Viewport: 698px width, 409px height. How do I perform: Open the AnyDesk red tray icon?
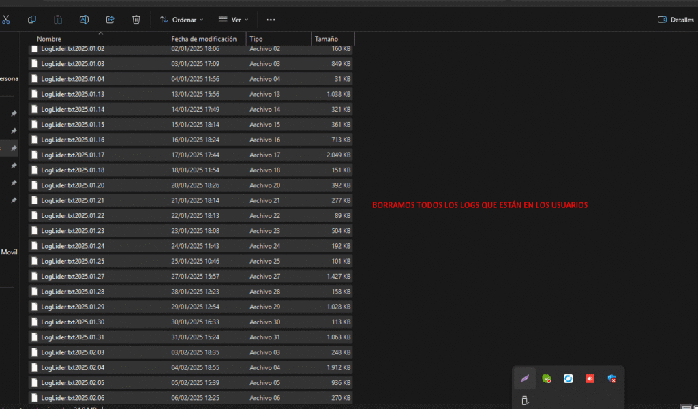click(590, 378)
